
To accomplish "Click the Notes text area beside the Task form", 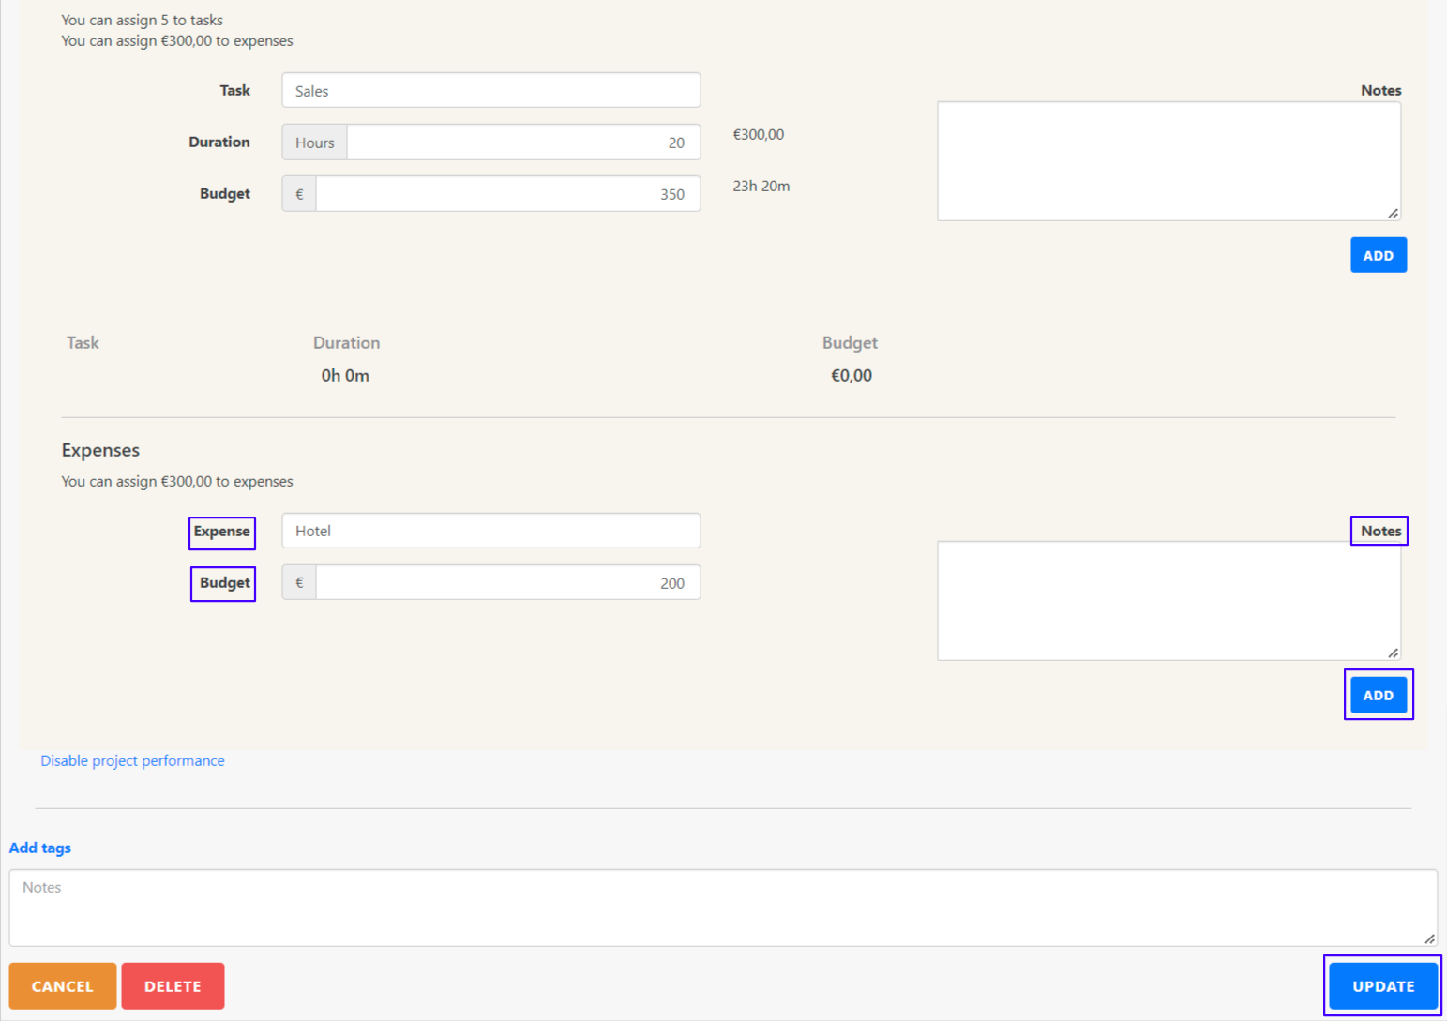I will coord(1168,161).
